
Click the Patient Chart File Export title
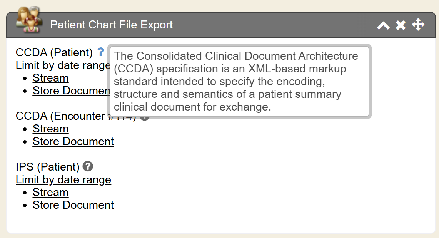coord(112,25)
